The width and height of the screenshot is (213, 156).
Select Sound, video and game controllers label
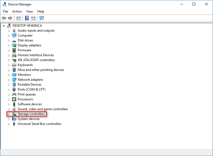click(x=43, y=109)
